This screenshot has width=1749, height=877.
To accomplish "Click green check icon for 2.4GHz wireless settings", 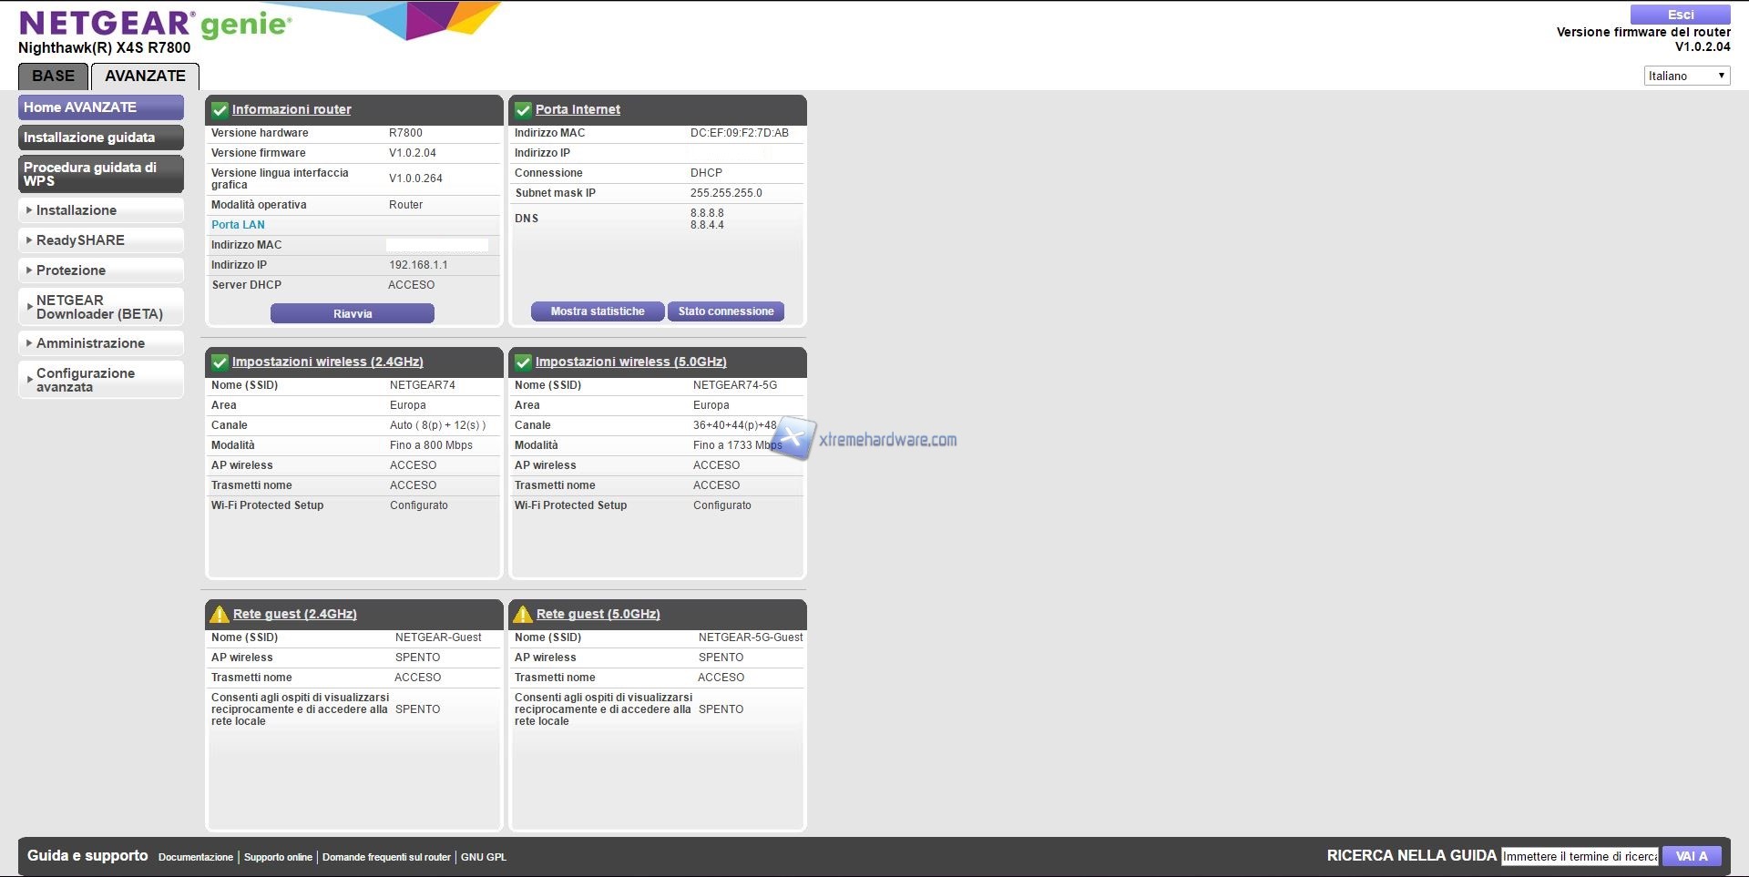I will 220,362.
